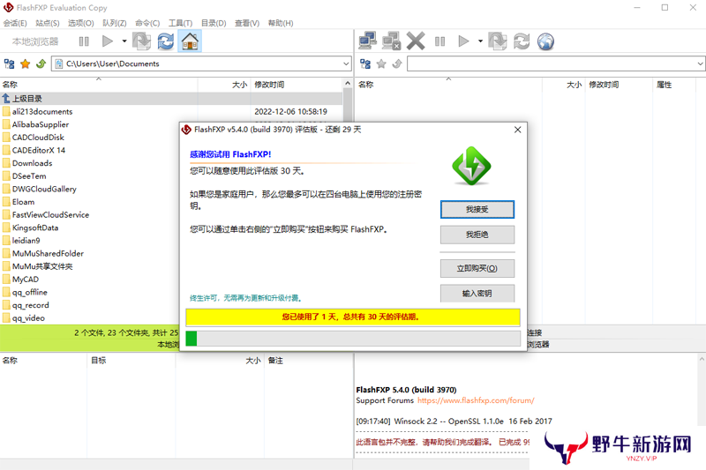Open the 队列(Z) menu

point(115,23)
